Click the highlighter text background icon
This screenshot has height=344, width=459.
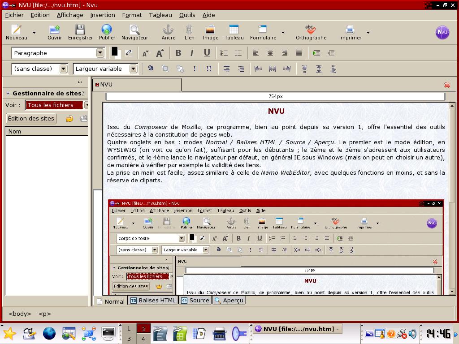click(129, 53)
